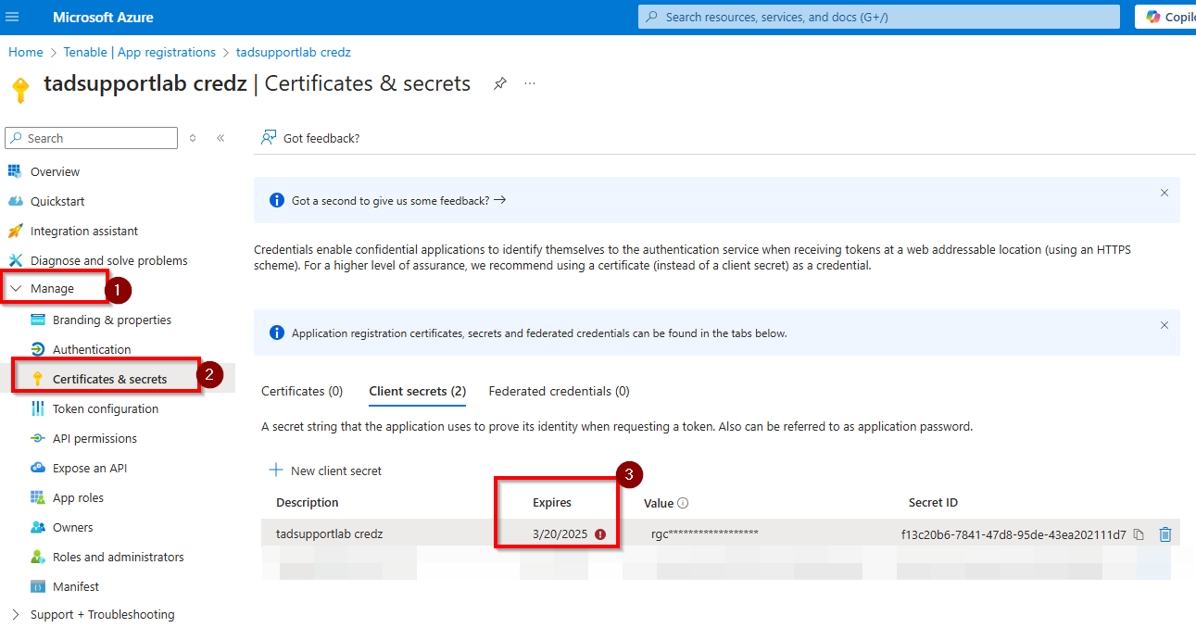Click Got feedback? button

click(x=310, y=138)
